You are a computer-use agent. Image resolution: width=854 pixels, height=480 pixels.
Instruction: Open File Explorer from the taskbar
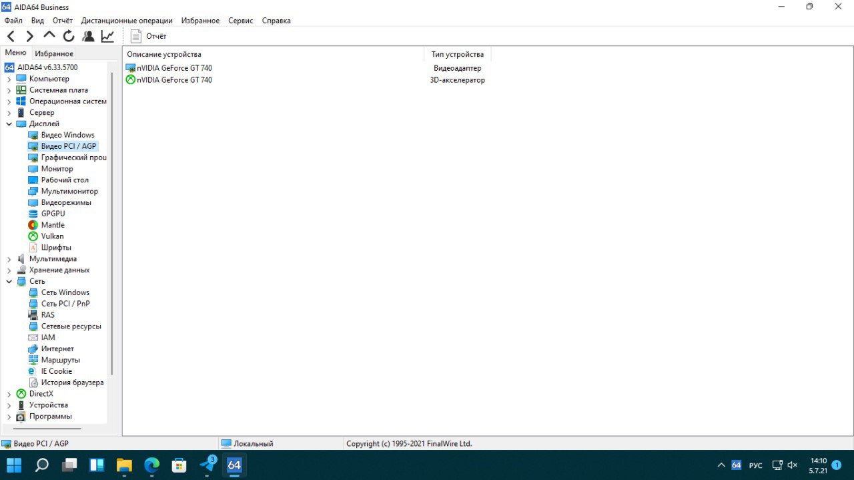click(x=125, y=465)
